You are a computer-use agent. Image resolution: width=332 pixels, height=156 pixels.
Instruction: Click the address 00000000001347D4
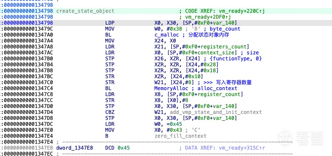[28, 112]
